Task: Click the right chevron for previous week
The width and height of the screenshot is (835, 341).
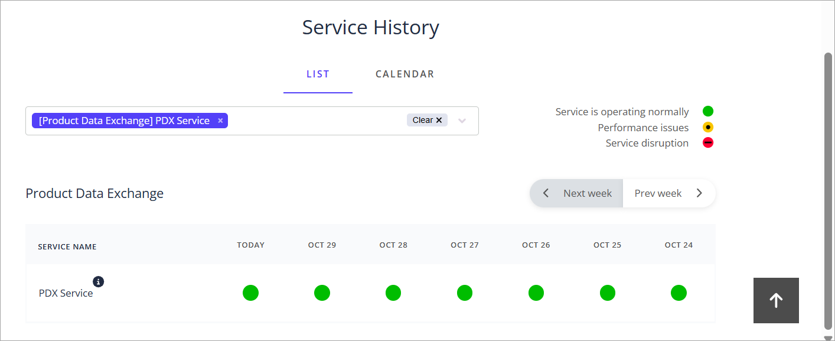Action: (699, 193)
